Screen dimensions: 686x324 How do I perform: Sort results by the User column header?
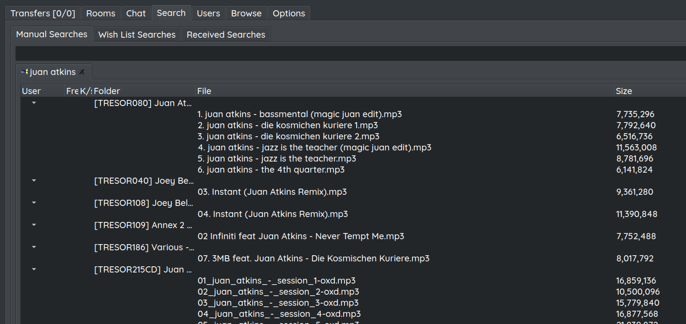coord(43,91)
